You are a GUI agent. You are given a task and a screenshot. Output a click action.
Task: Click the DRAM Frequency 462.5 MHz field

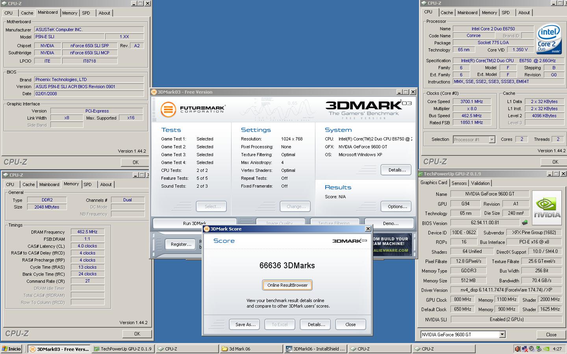(x=87, y=232)
